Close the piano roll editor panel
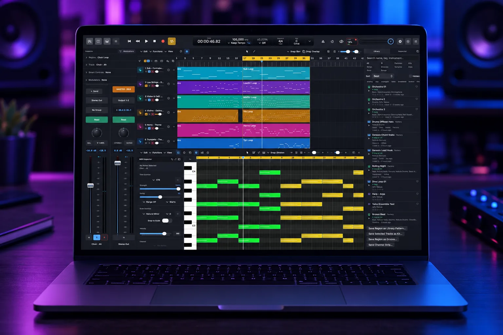The image size is (503, 335). (x=359, y=153)
